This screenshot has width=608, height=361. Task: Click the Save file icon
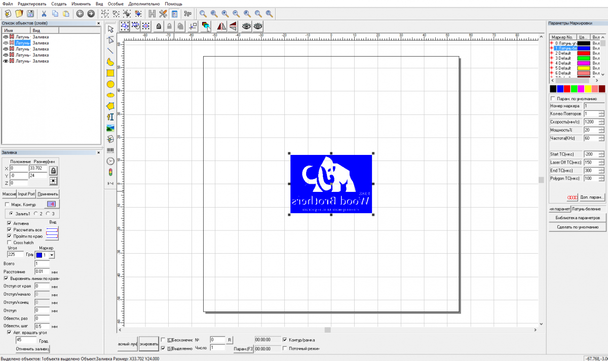point(30,14)
